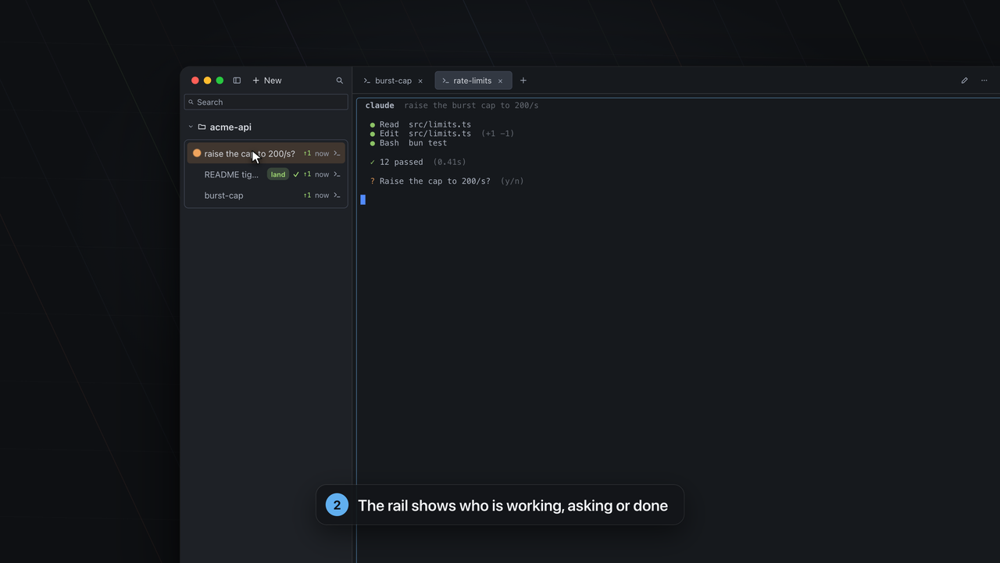This screenshot has width=1000, height=563.
Task: Close the burst-cap tab
Action: click(420, 81)
